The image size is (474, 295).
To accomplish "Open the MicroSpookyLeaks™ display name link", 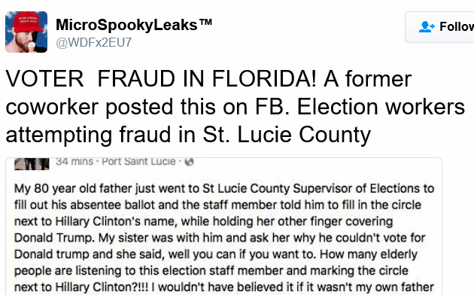I will click(134, 25).
